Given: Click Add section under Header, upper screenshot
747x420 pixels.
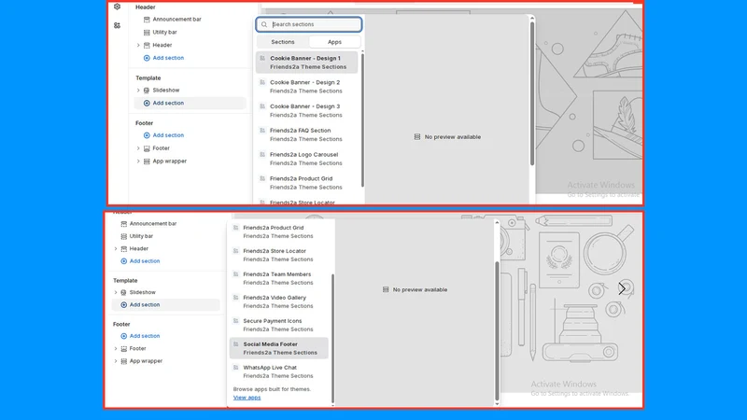Looking at the screenshot, I should [163, 58].
